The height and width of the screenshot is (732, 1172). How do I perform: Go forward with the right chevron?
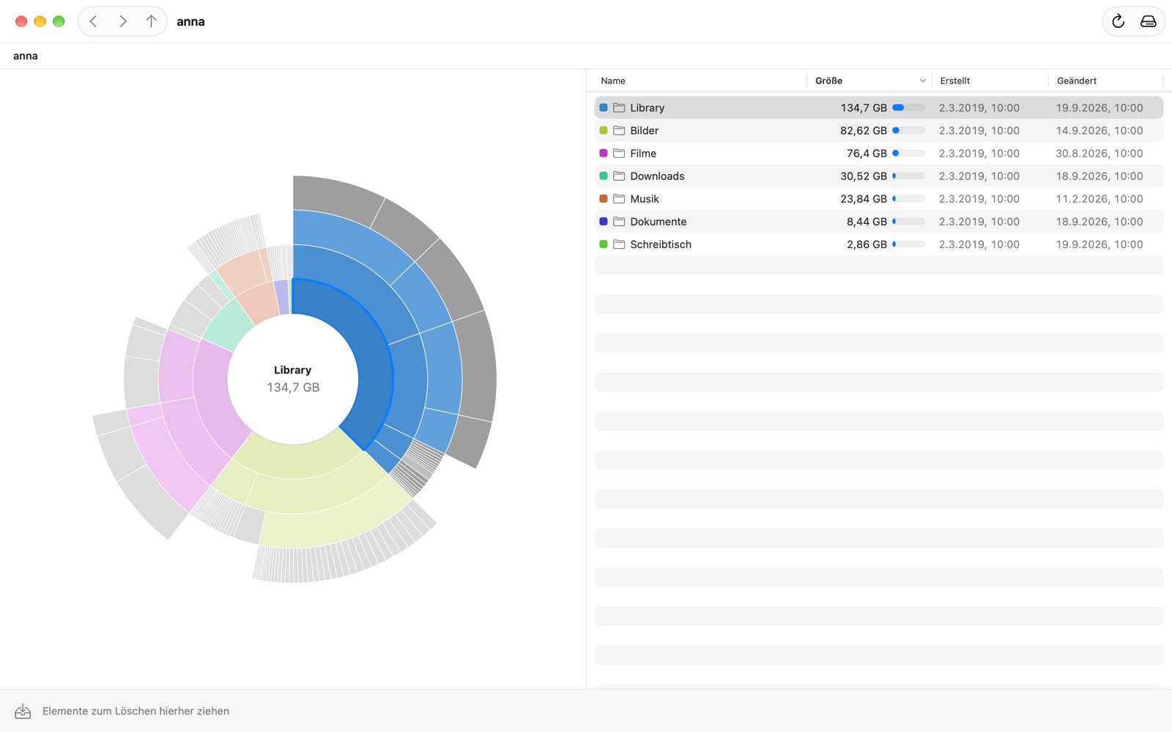tap(123, 21)
